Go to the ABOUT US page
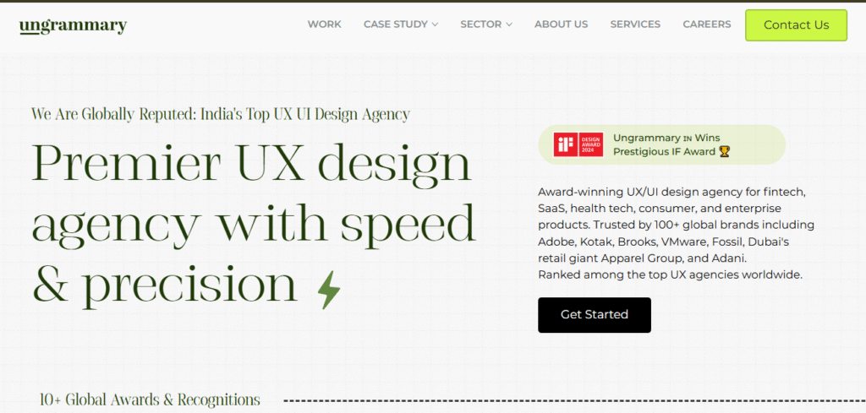 point(561,24)
